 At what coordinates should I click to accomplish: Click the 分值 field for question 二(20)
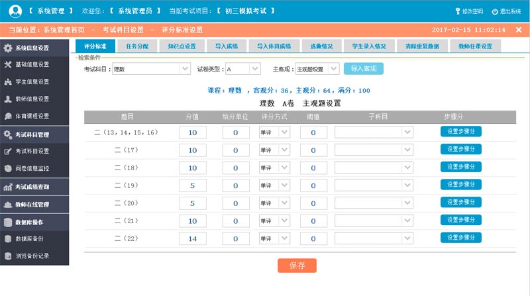pyautogui.click(x=193, y=203)
